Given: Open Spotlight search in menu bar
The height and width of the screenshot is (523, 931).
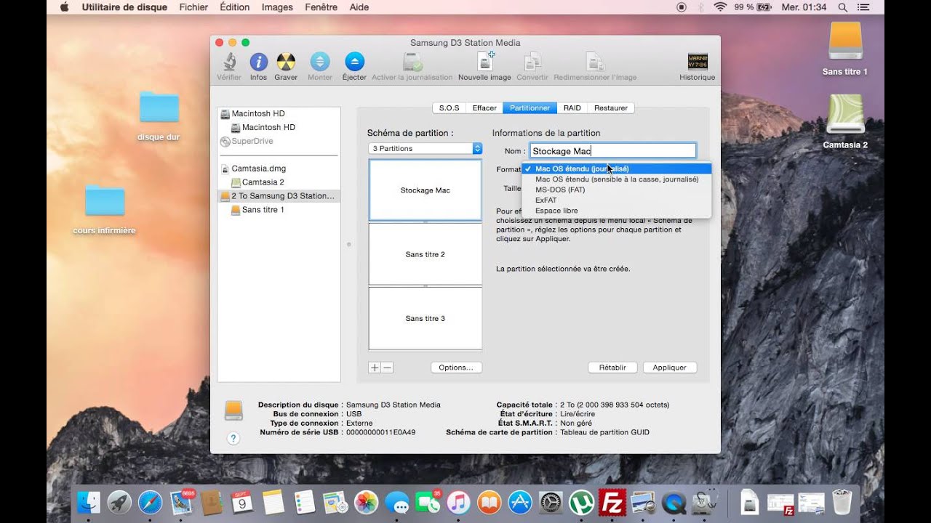Looking at the screenshot, I should (x=843, y=7).
